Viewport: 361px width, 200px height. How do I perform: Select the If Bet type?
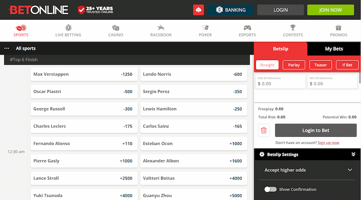point(347,65)
